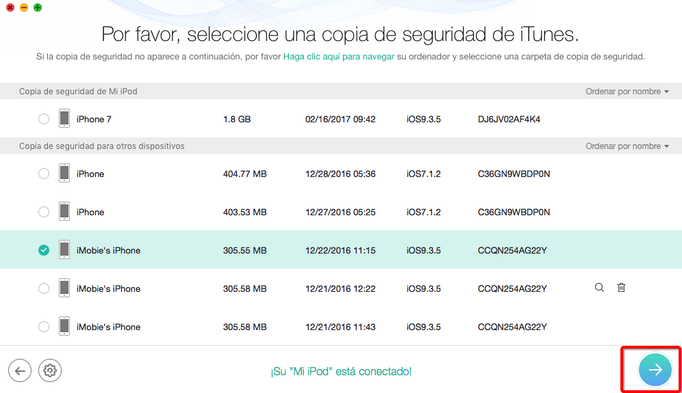Click the 305.55 MB size value
This screenshot has height=393, width=682.
coord(245,251)
